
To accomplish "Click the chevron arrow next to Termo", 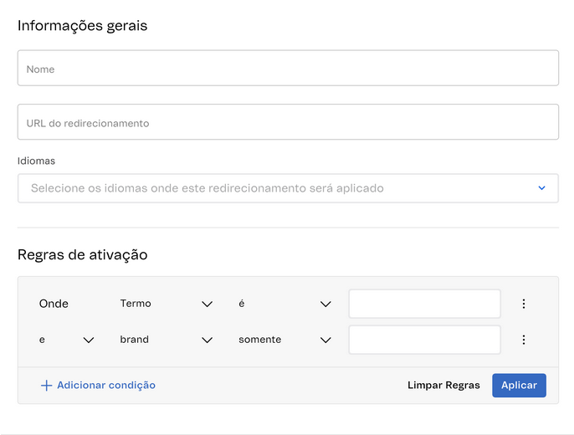I will 208,304.
